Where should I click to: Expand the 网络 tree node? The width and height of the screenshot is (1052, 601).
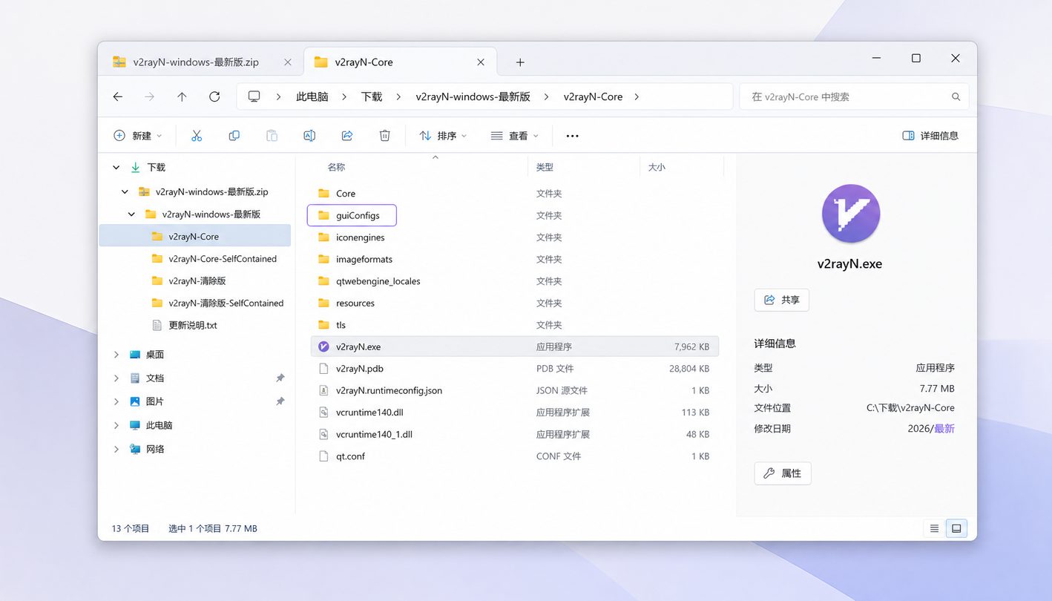116,449
